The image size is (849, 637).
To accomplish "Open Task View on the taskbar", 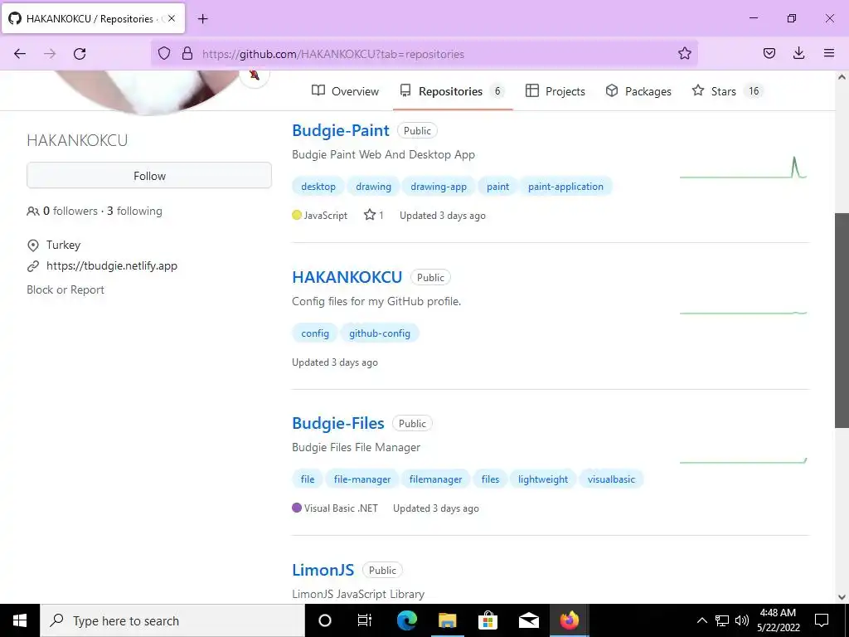I will [365, 620].
